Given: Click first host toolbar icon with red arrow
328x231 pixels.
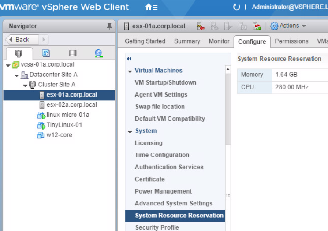Looking at the screenshot, I should [200, 26].
